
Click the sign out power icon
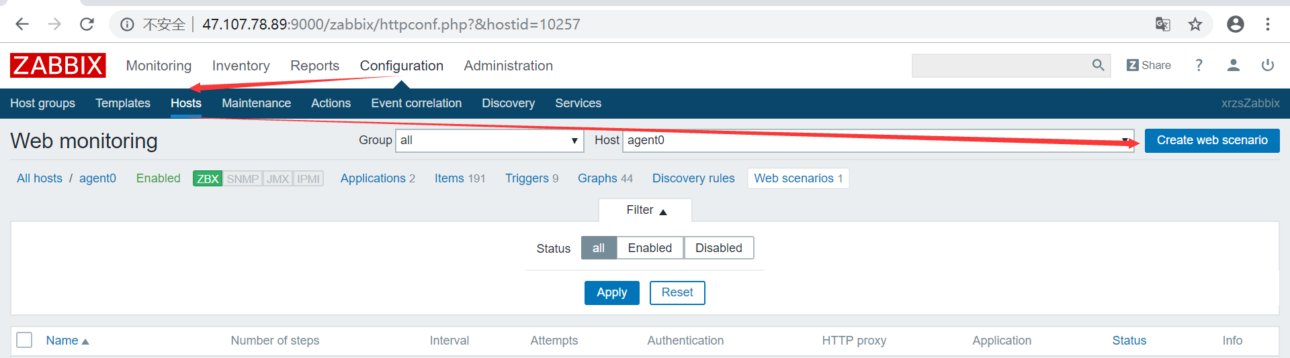(x=1268, y=65)
